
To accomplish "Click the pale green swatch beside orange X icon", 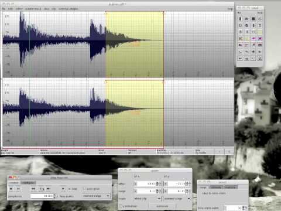I will pyautogui.click(x=247, y=39).
